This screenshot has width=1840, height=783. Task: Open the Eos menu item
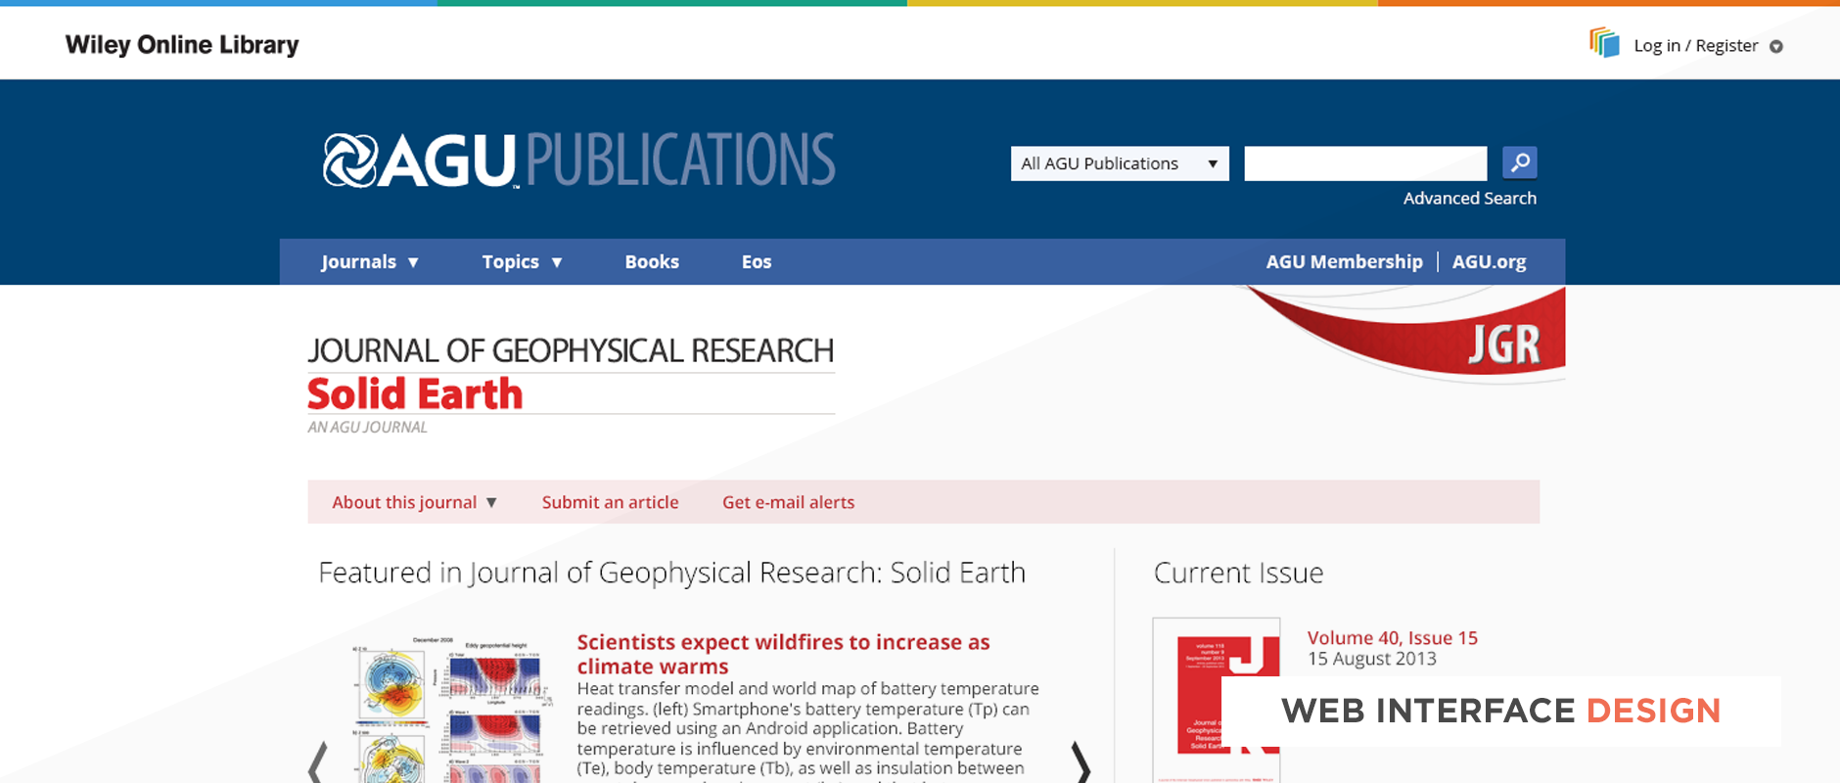click(757, 262)
